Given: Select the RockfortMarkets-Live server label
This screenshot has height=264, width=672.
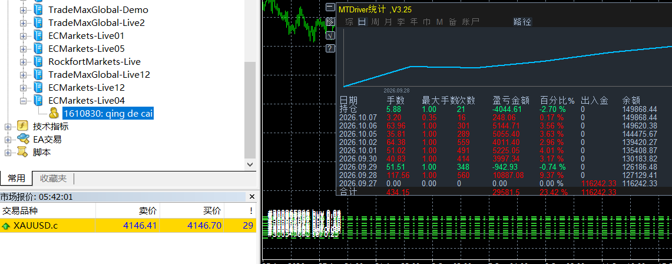Looking at the screenshot, I should tap(94, 62).
